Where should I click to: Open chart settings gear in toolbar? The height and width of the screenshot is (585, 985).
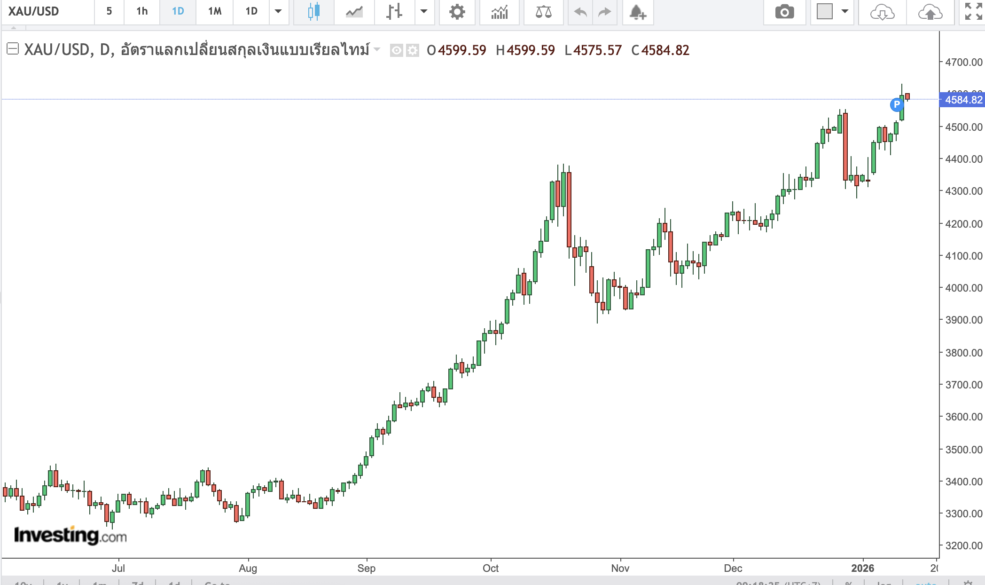[x=457, y=11]
